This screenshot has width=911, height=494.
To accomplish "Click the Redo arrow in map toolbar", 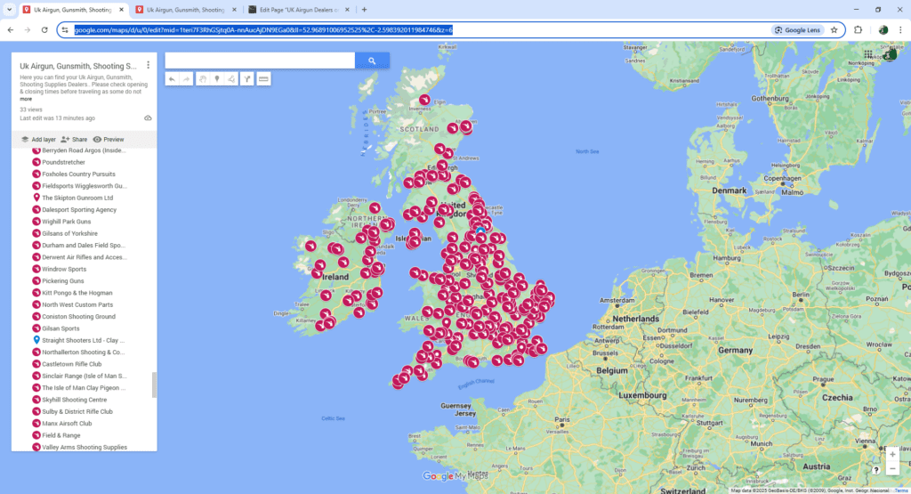I will (x=187, y=79).
